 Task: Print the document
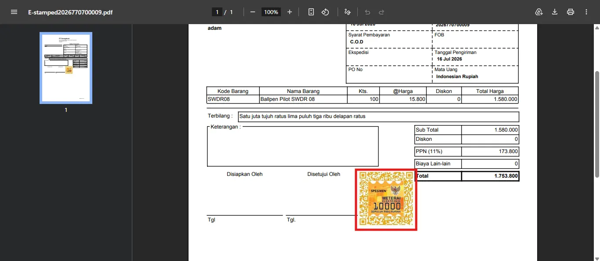click(x=571, y=12)
